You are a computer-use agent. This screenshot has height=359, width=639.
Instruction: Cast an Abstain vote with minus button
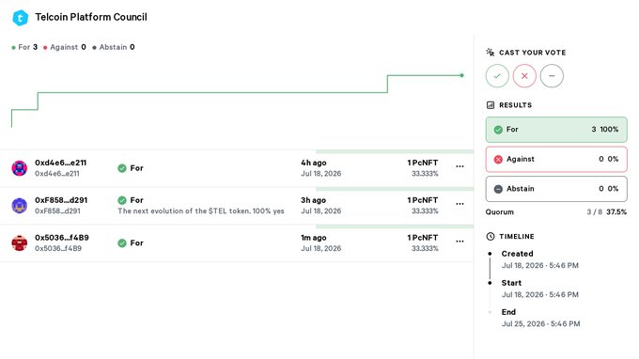(x=552, y=76)
